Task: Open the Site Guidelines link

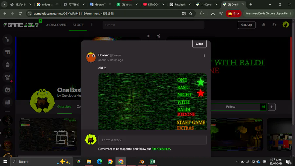Action: click(x=161, y=149)
